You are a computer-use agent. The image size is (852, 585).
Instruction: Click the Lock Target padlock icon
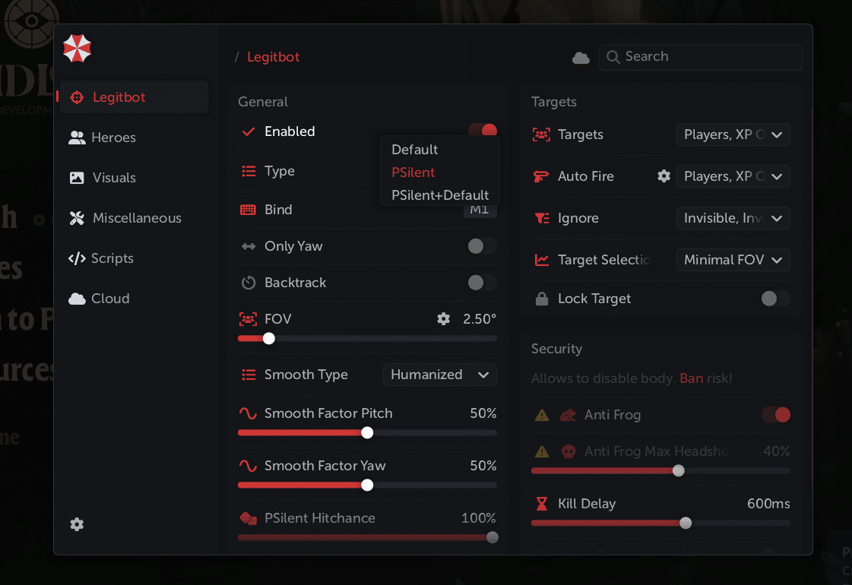542,299
